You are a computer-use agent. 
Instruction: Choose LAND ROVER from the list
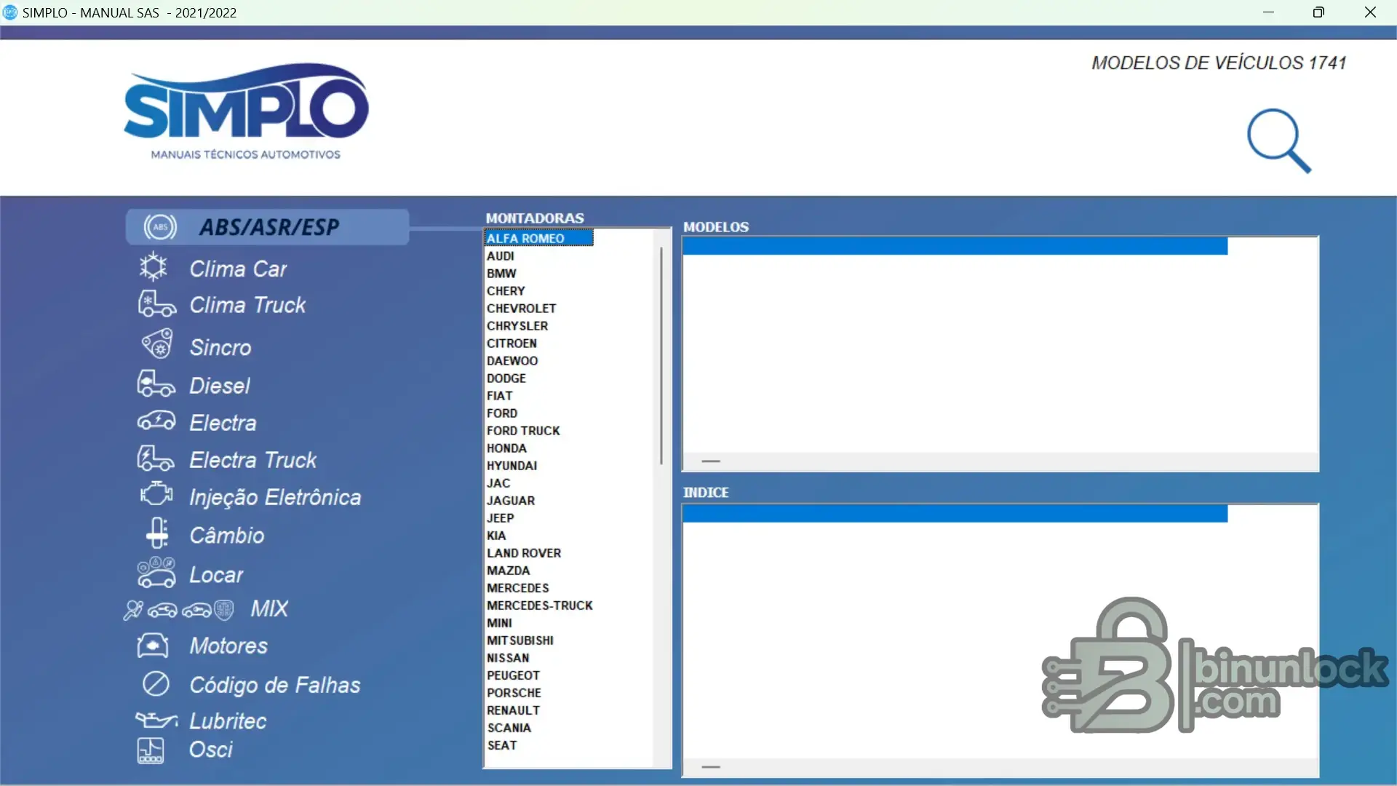coord(524,553)
